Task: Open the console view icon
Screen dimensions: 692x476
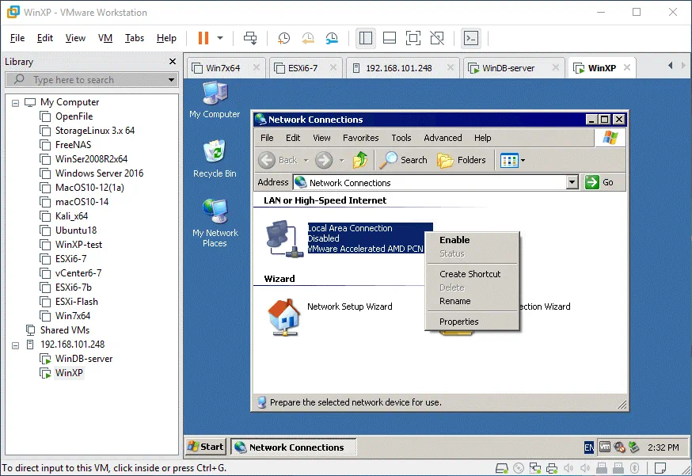Action: click(x=471, y=38)
